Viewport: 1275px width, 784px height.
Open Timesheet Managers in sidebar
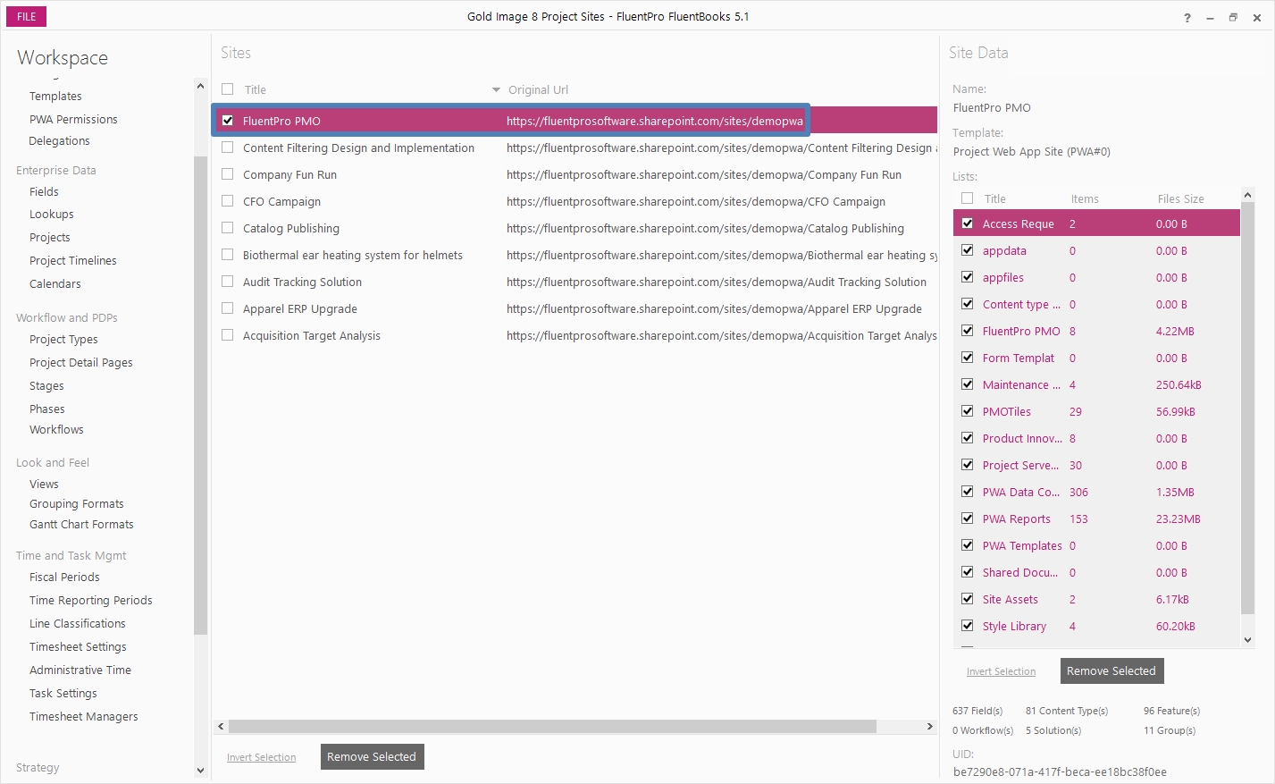coord(84,717)
